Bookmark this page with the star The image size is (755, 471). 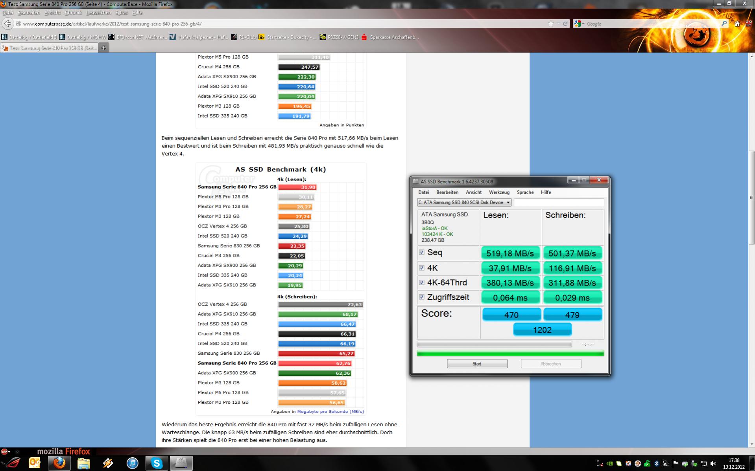[551, 24]
